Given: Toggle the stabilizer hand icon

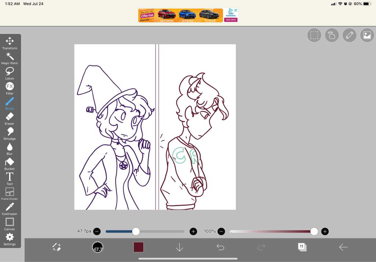Looking at the screenshot, I should click(x=332, y=35).
